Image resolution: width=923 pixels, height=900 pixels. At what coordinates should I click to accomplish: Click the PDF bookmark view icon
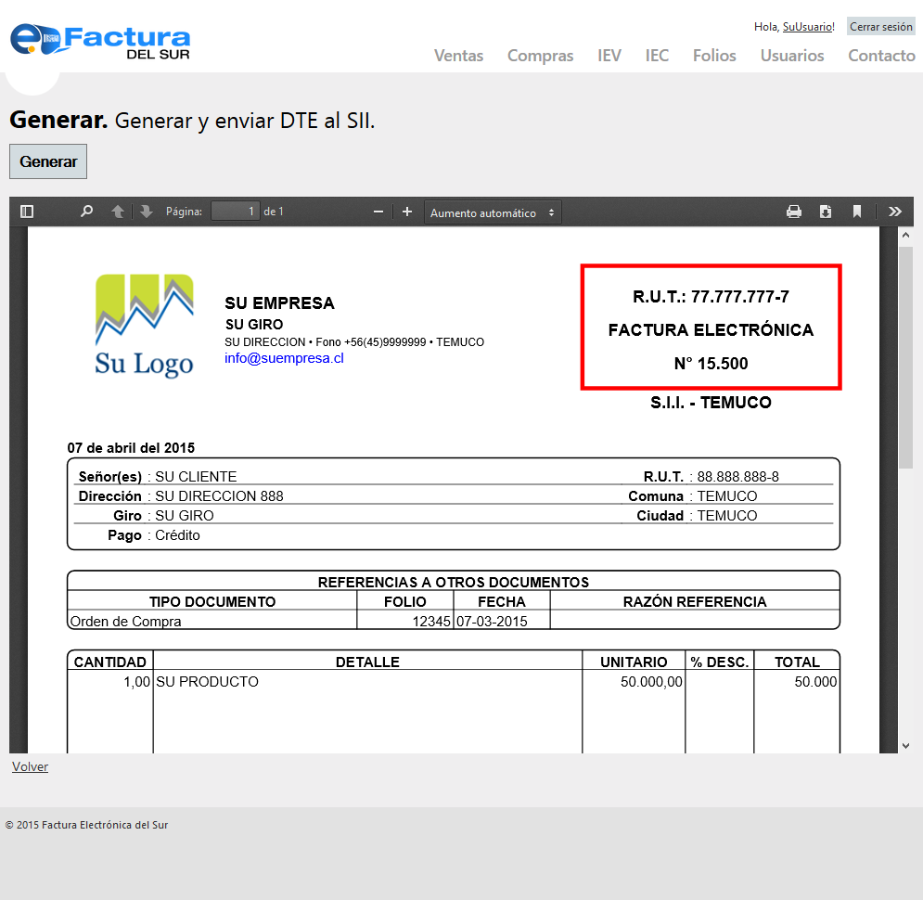point(857,212)
